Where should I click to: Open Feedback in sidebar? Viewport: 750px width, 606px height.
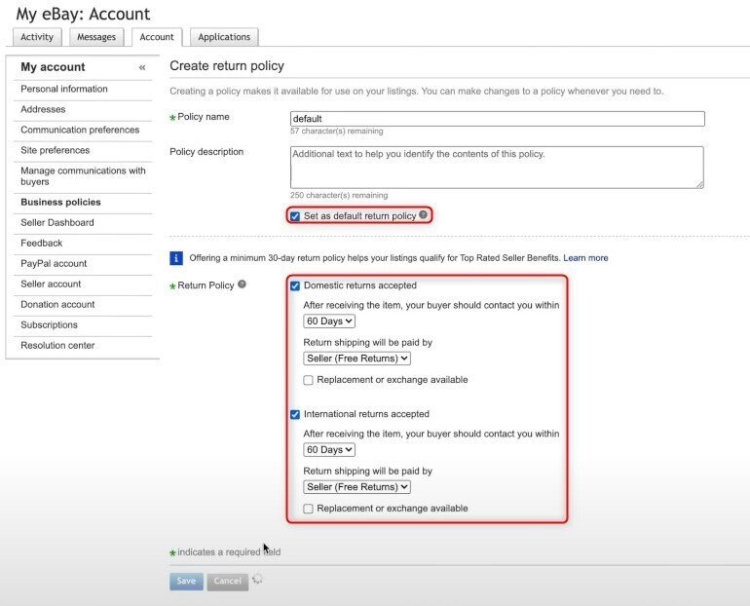click(x=42, y=244)
